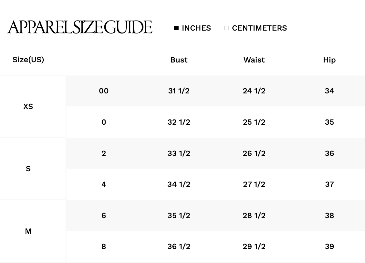The width and height of the screenshot is (365, 263).
Task: Click the 35 1/2 bust measurement
Action: pos(179,215)
